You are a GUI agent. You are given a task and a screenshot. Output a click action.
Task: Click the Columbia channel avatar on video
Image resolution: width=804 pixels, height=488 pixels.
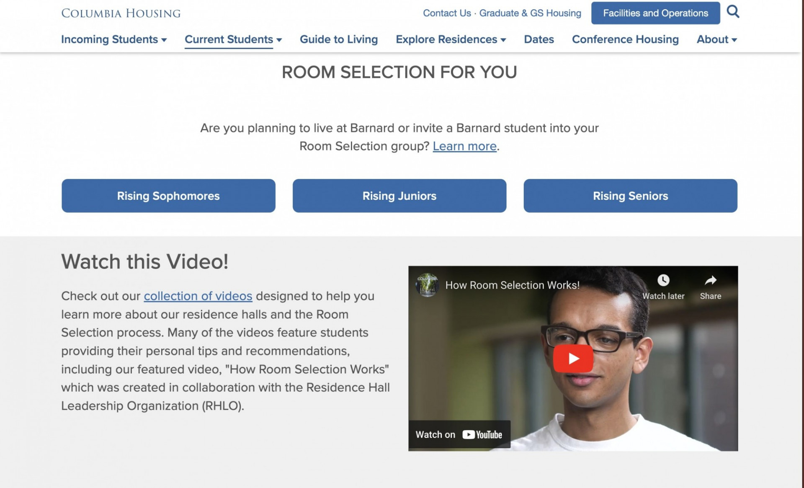pyautogui.click(x=427, y=285)
